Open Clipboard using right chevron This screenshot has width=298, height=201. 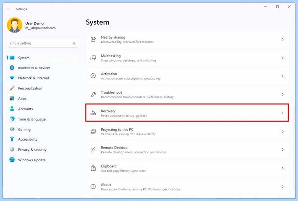click(x=283, y=168)
